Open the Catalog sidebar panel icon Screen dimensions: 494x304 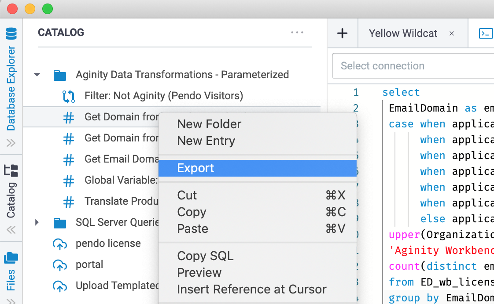tap(11, 171)
